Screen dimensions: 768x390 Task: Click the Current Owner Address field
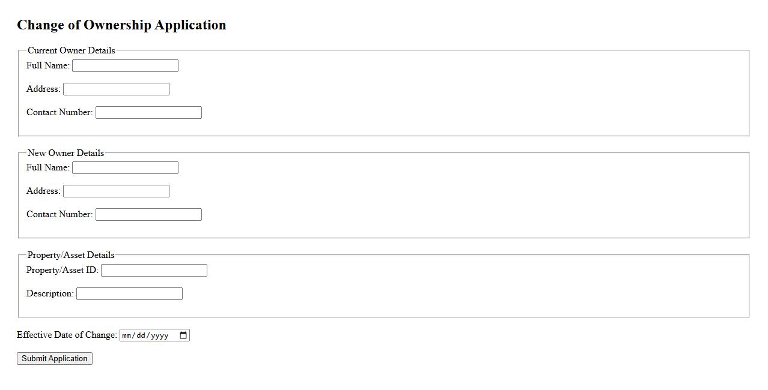pyautogui.click(x=116, y=89)
